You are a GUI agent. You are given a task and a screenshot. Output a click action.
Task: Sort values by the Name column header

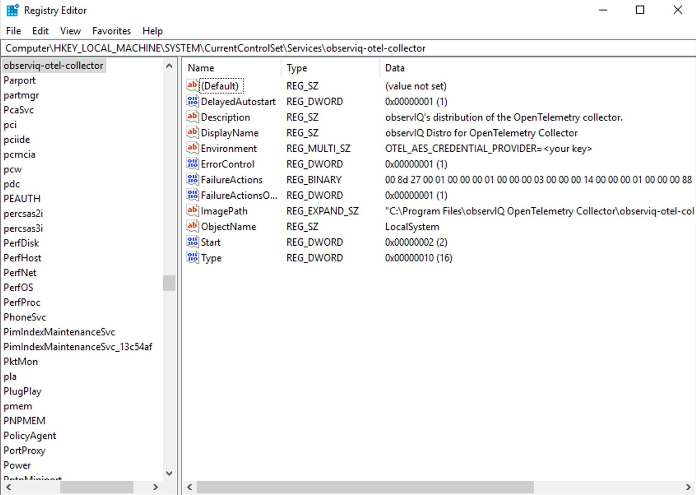[x=200, y=67]
